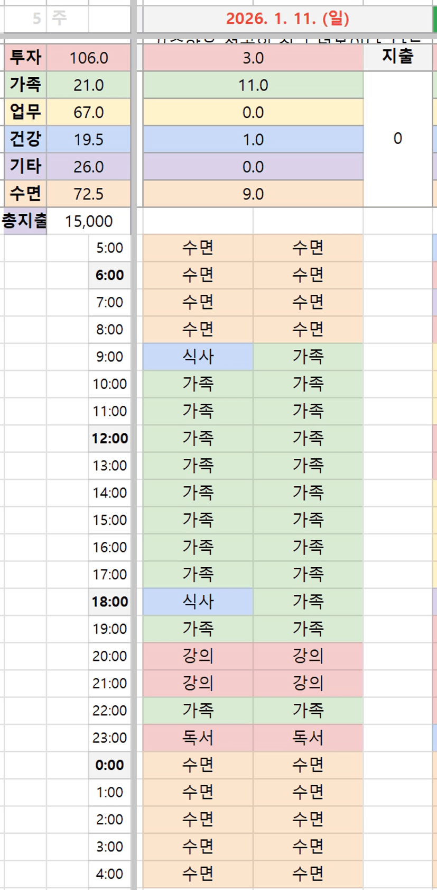
Task: Select the second 독서 cell at 23:00
Action: click(308, 738)
